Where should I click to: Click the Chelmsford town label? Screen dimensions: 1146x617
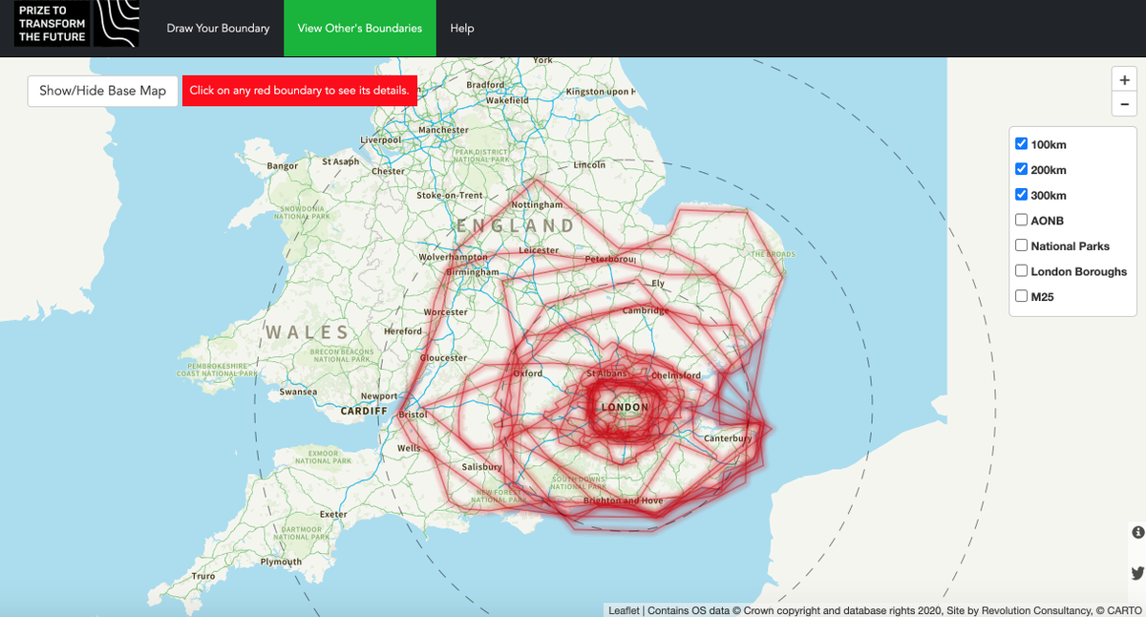click(676, 375)
